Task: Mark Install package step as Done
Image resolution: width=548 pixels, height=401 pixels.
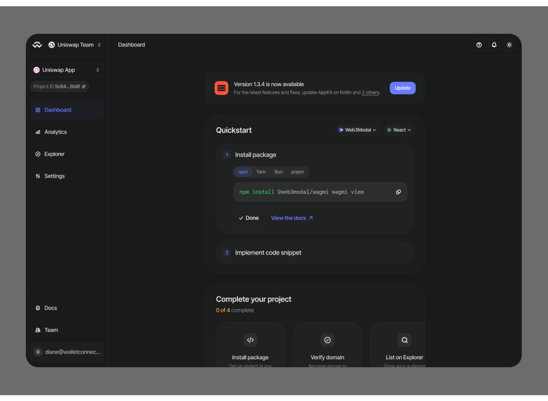Action: (249, 218)
